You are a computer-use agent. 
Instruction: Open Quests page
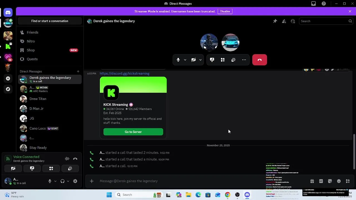pos(50,59)
